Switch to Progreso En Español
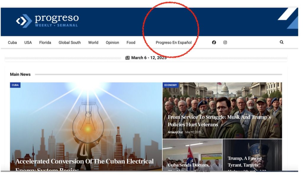This screenshot has height=178, width=303. click(x=174, y=43)
